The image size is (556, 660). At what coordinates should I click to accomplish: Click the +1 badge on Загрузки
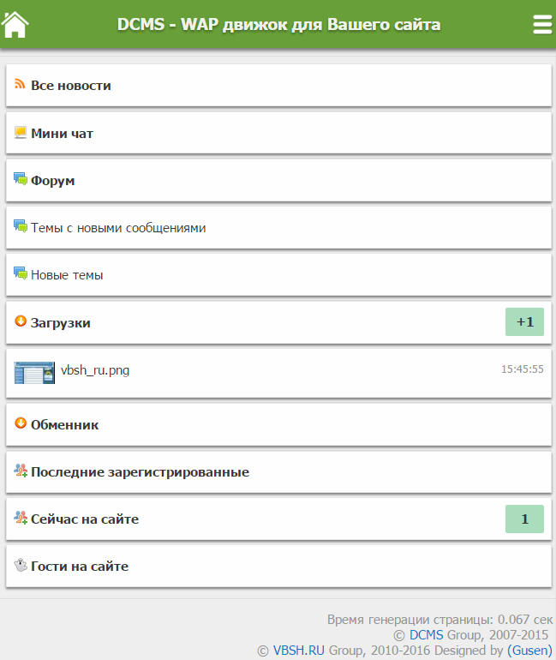coord(524,322)
